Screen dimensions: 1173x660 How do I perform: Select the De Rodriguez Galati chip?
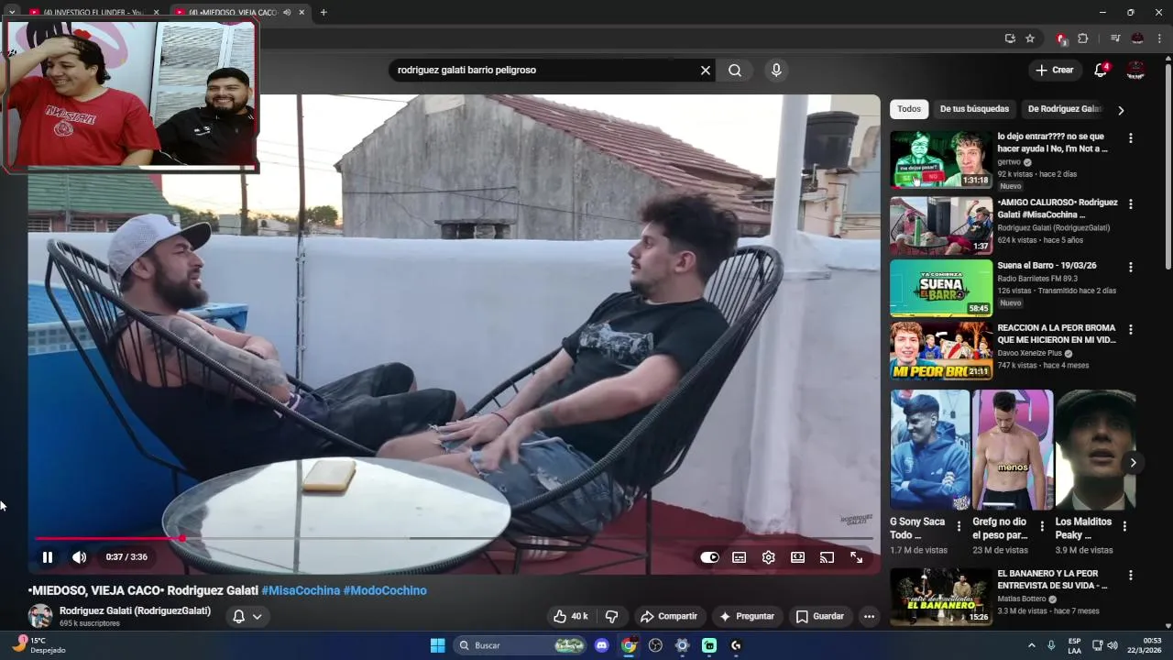tap(1063, 109)
